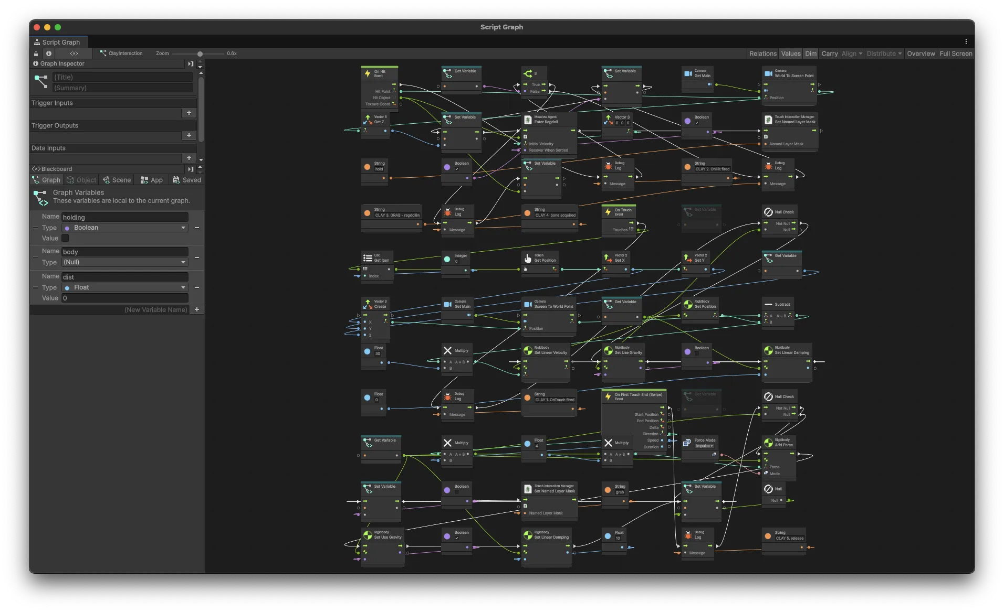Viewport: 1004px width, 612px height.
Task: Click the If branch node icon
Action: point(528,73)
